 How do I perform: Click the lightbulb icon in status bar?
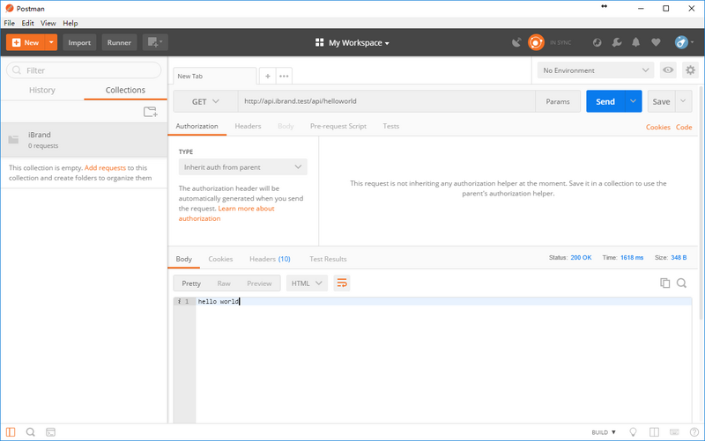[x=633, y=432]
